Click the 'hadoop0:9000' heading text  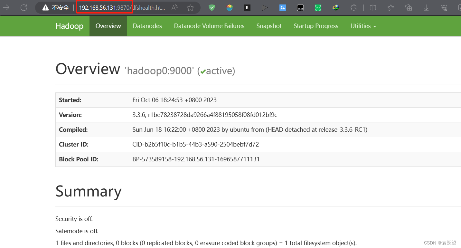coord(159,71)
